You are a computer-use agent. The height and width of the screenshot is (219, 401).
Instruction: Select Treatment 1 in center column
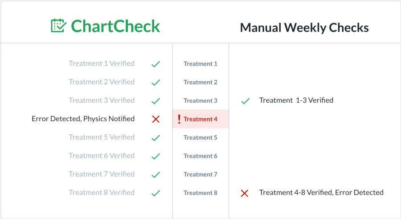(x=200, y=64)
